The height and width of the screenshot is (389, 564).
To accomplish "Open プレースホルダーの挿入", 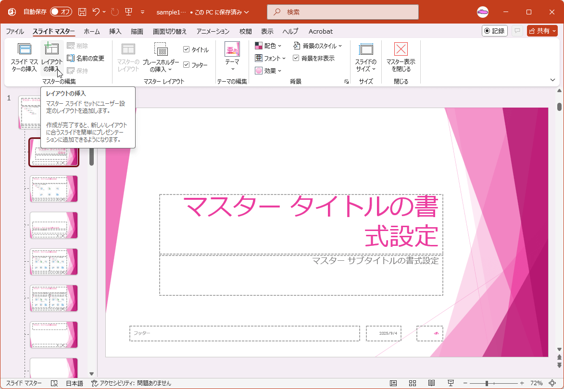I will [162, 57].
